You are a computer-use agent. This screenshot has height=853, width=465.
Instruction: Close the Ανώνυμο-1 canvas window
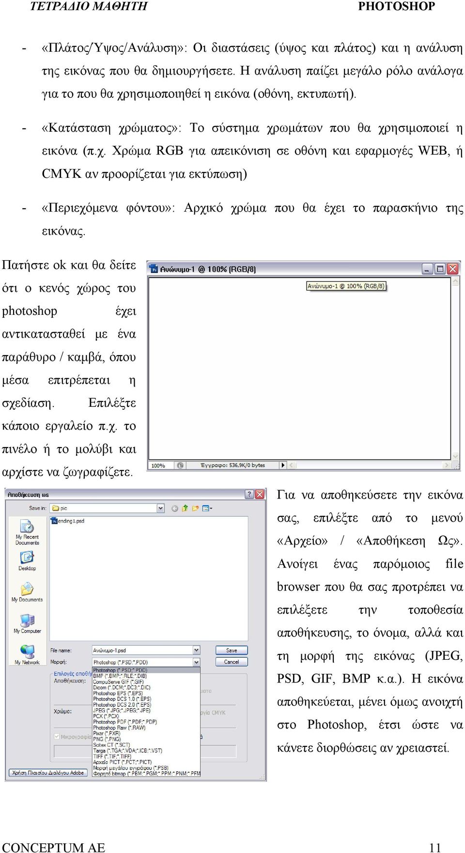(452, 269)
